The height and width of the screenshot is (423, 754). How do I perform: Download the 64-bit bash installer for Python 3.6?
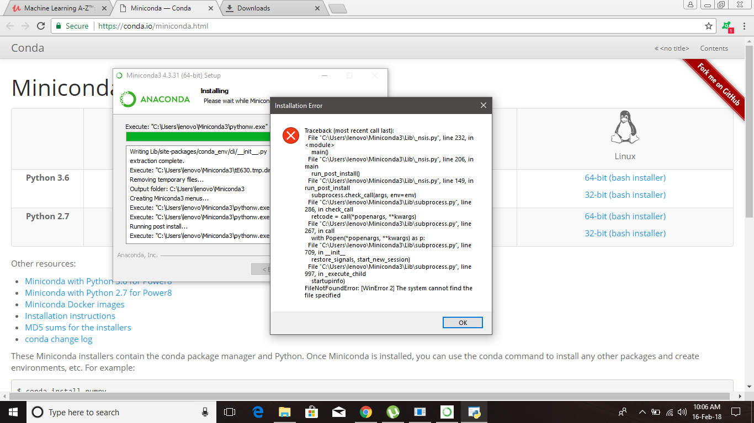coord(626,177)
